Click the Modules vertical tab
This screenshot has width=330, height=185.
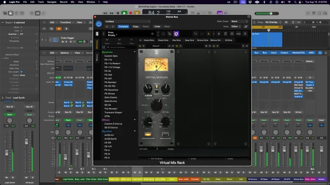pos(97,44)
